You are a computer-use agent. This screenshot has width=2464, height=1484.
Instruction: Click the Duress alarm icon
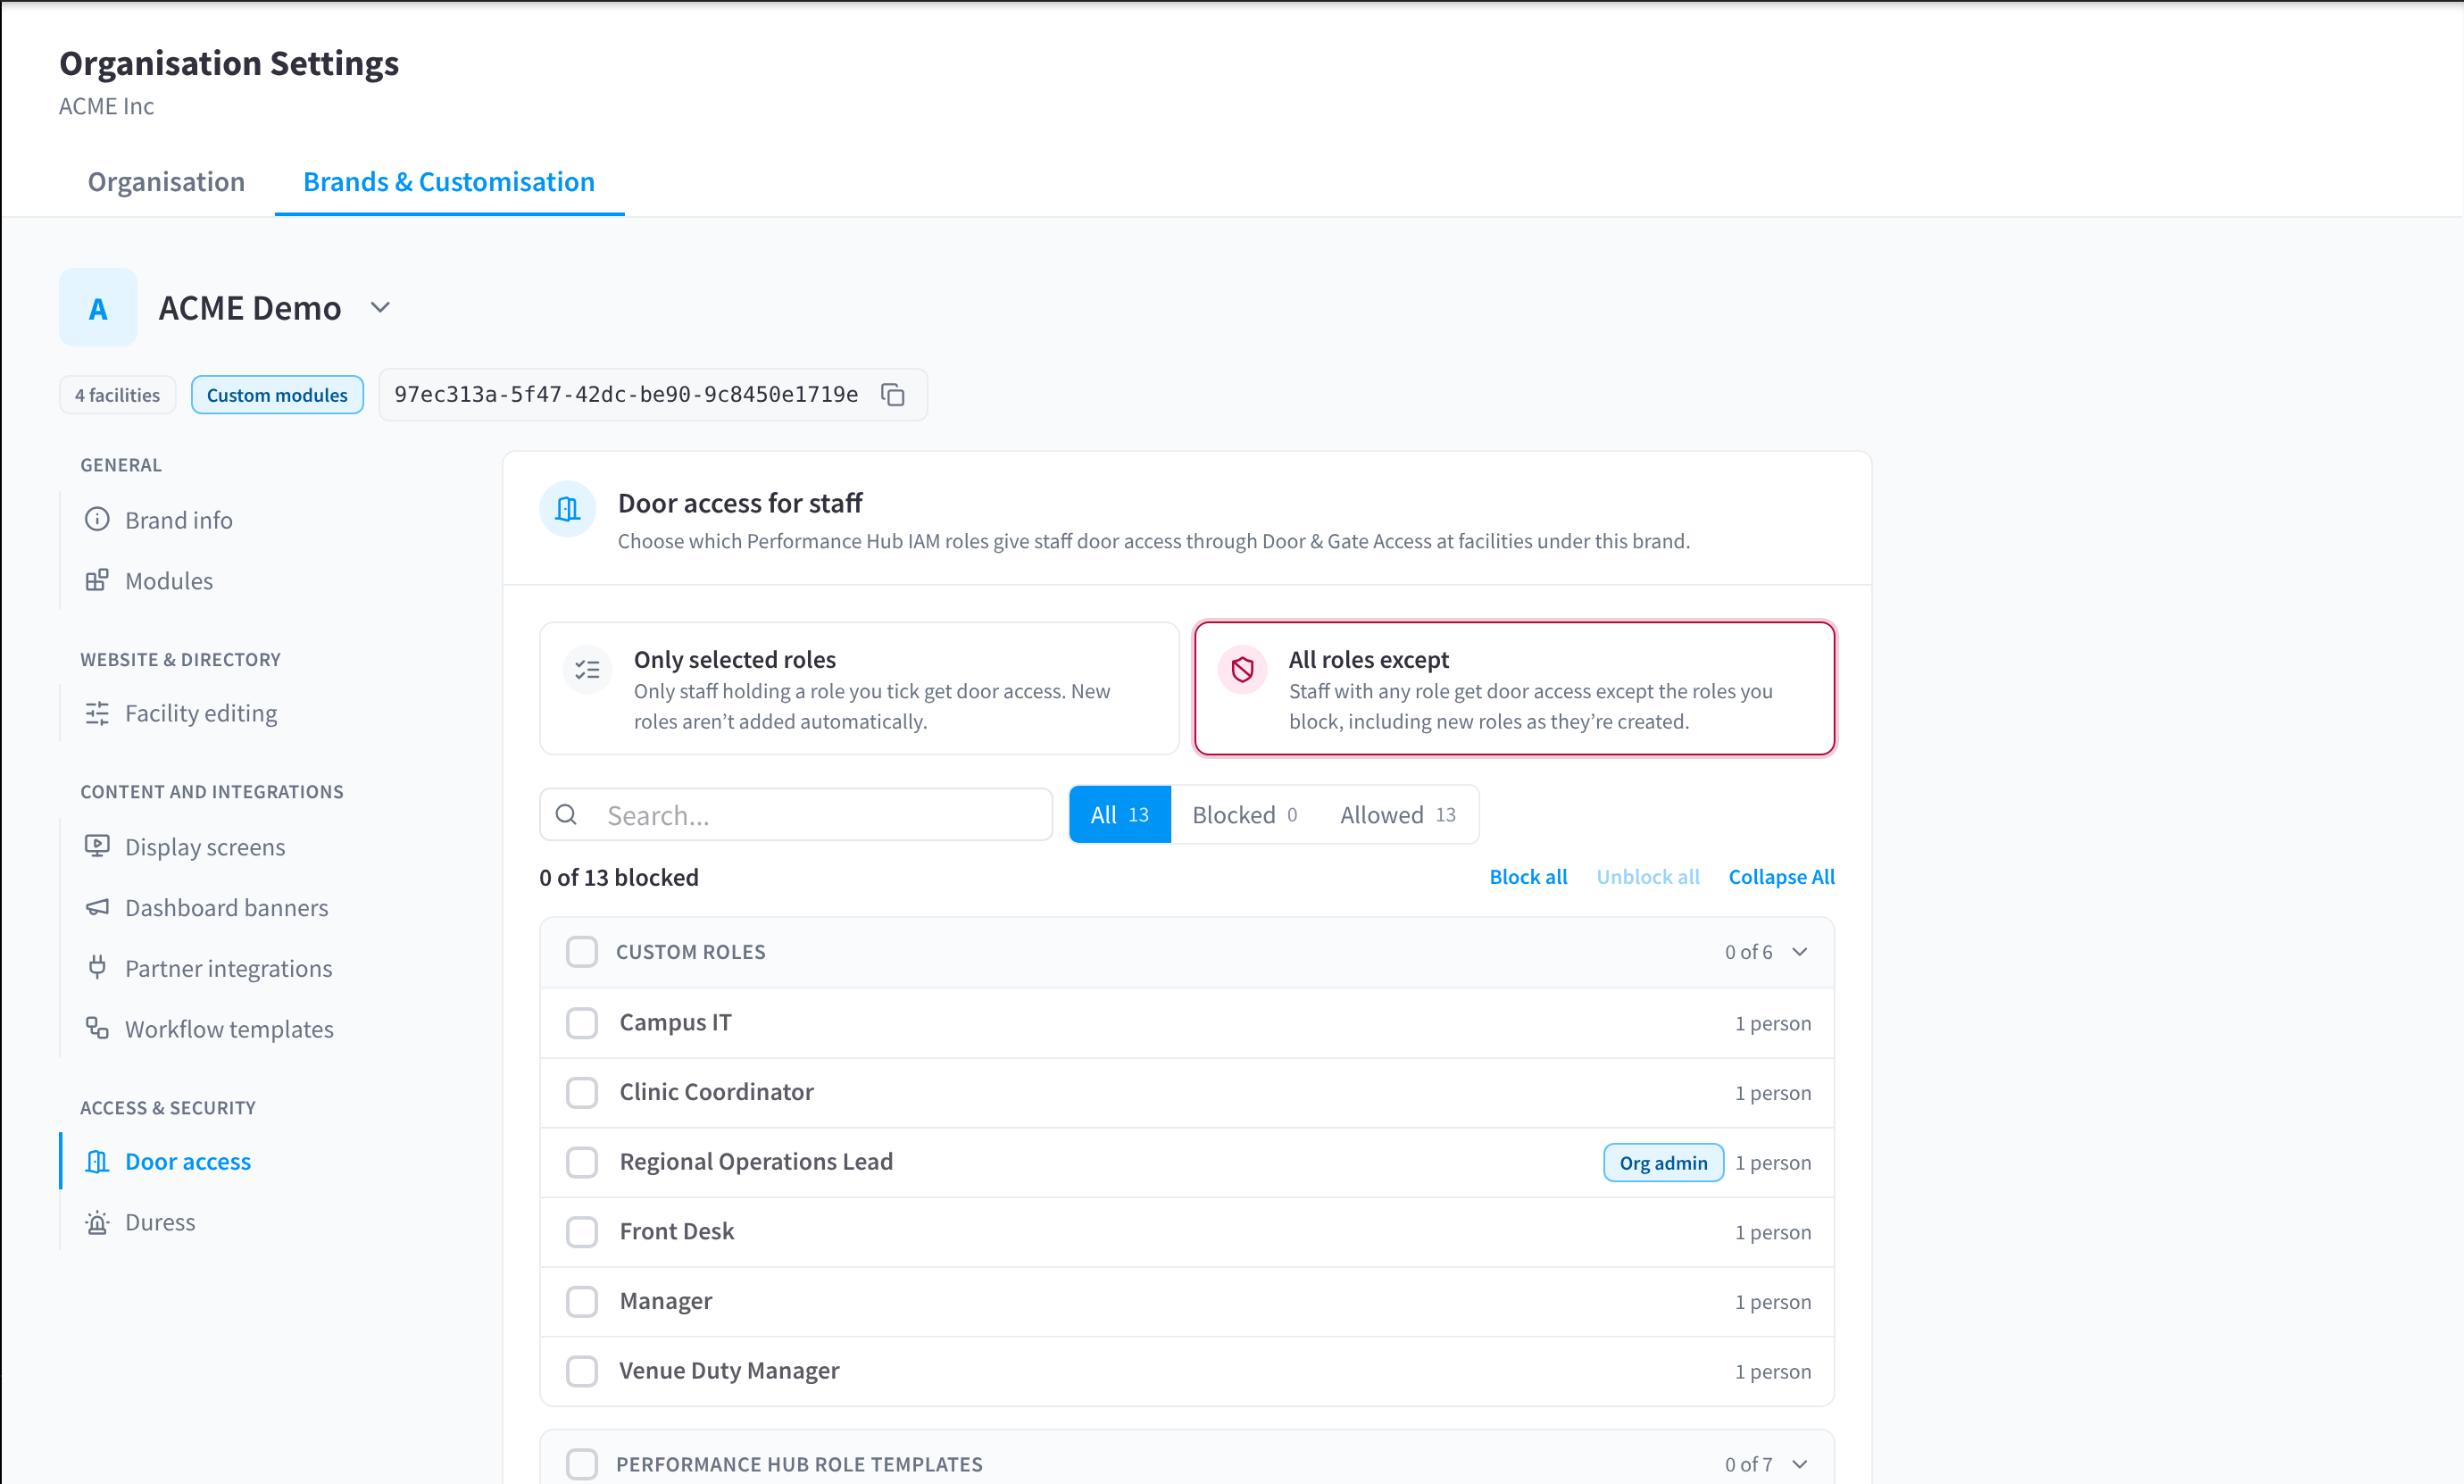[97, 1222]
